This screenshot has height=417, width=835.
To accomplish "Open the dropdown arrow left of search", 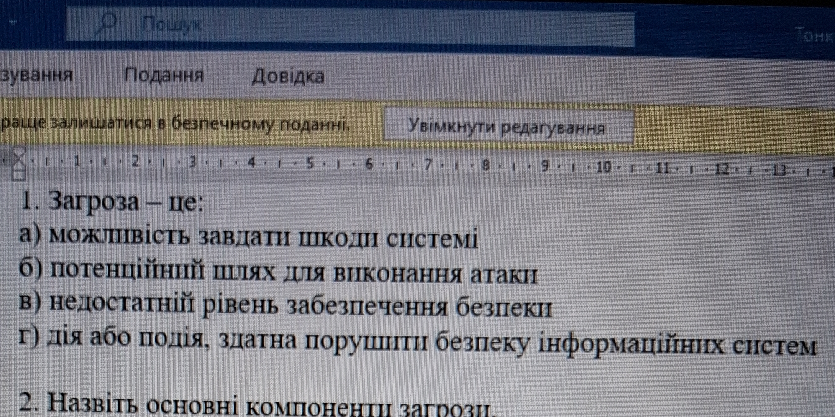I will coord(12,23).
